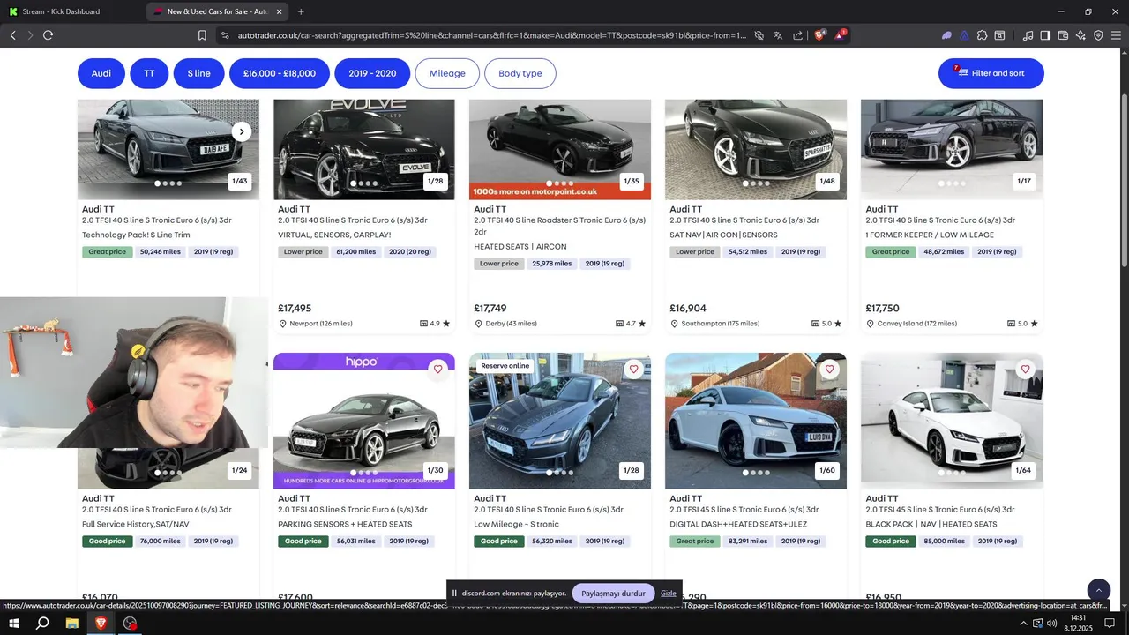Open the 1/17 dark TT side-view photo
Screen dimensions: 1129x635
(x=952, y=149)
